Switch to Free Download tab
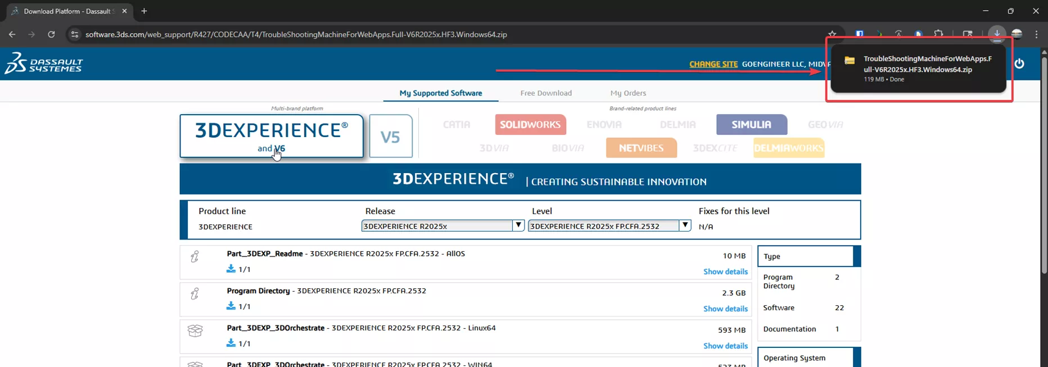This screenshot has height=367, width=1048. tap(546, 93)
